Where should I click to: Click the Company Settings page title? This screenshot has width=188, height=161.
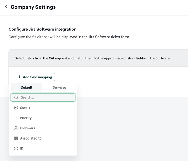click(33, 7)
